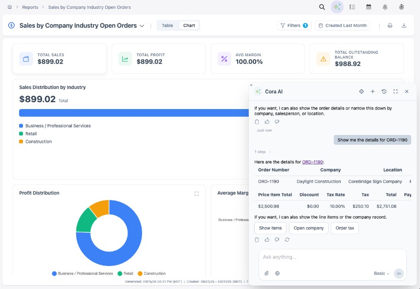Click the CoreBridge Sign Company cell

375,181
